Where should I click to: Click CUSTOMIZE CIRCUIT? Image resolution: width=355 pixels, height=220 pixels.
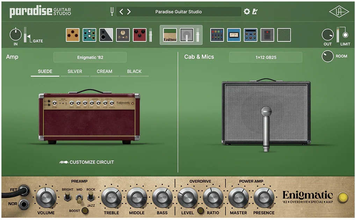click(87, 162)
